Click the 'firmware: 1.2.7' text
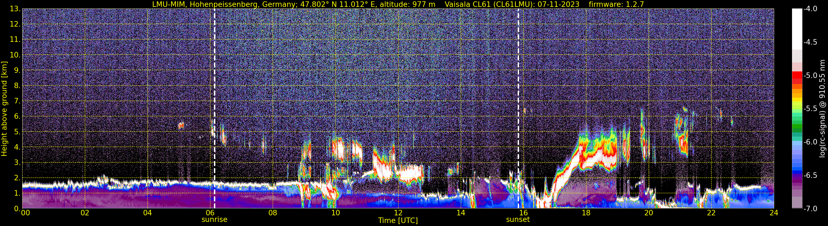 pyautogui.click(x=616, y=4)
